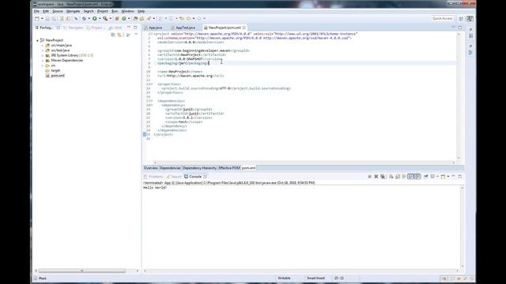
Task: Open the Project menu
Action: [x=103, y=11]
